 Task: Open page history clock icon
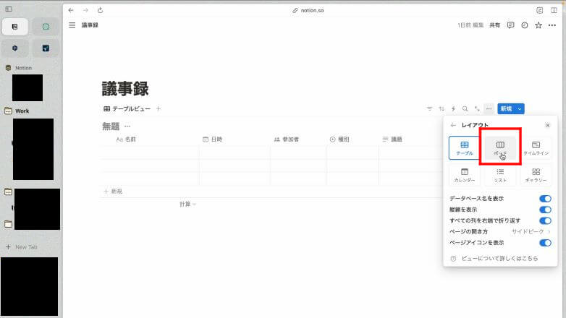[x=525, y=25]
